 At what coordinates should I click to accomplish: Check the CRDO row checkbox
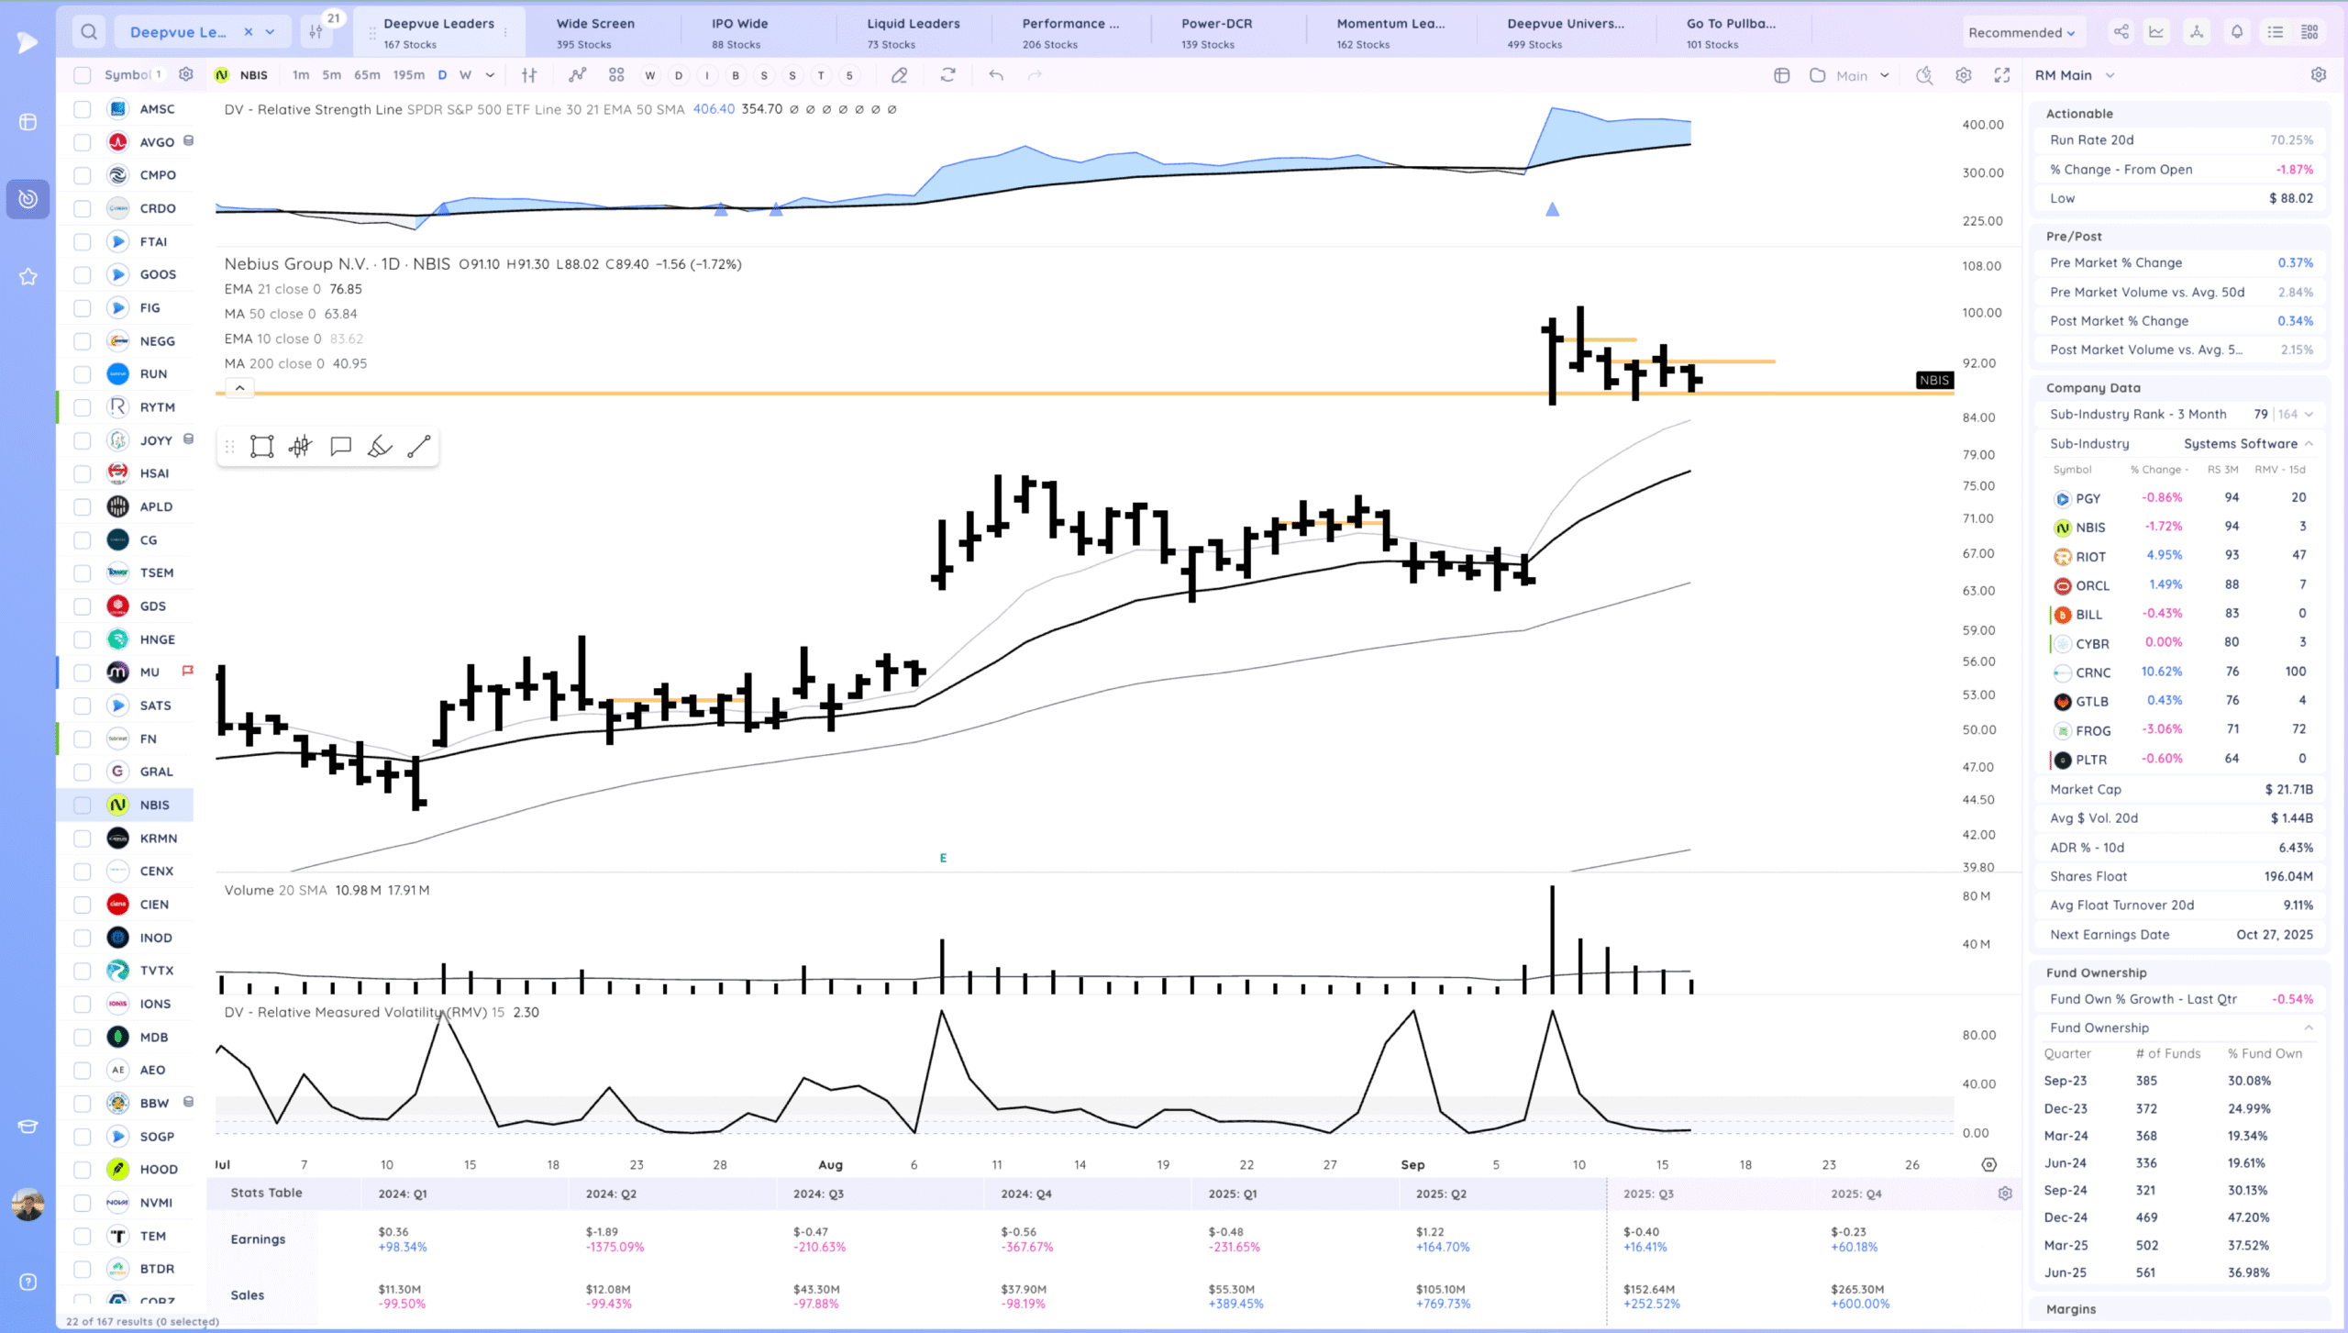83,208
